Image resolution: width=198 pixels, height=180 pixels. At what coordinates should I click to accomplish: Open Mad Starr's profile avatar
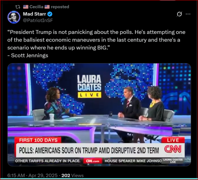(x=14, y=17)
